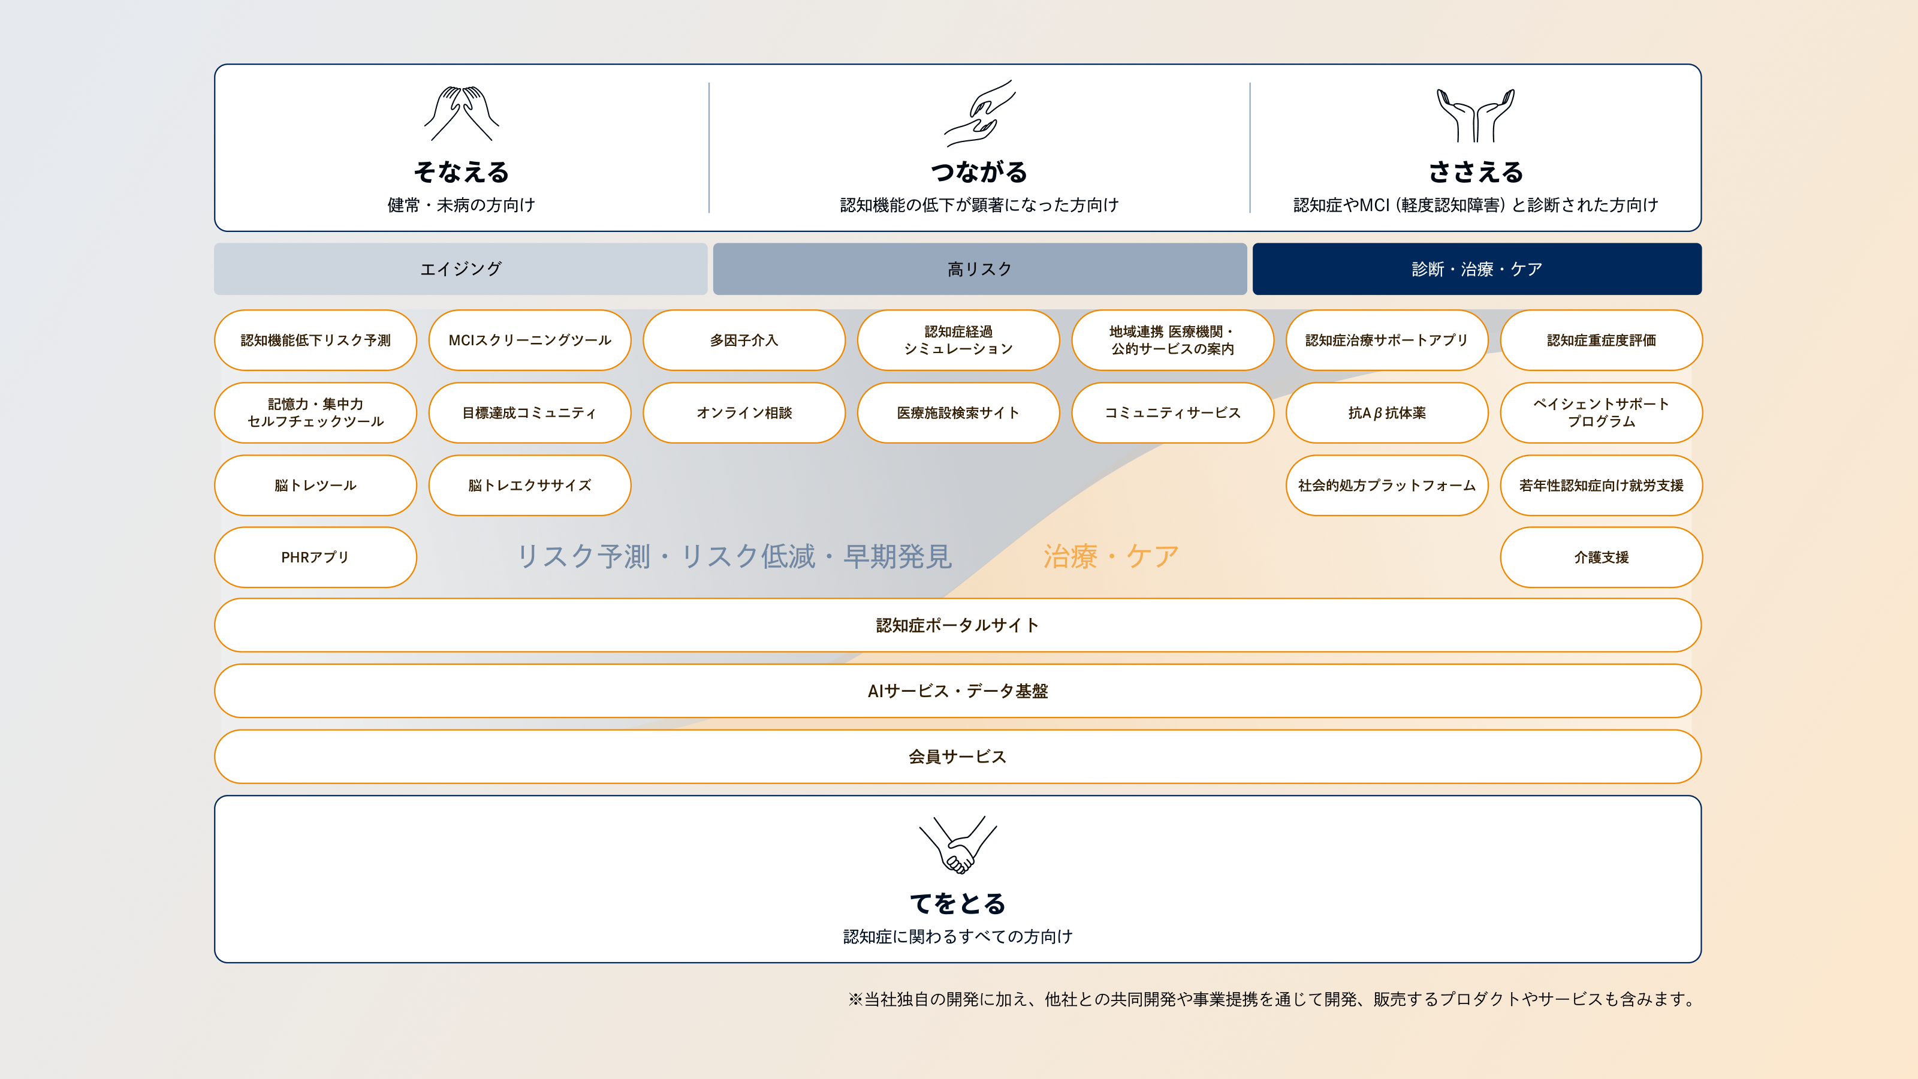Select the 診断・治療・ケア stage tab

1476,269
